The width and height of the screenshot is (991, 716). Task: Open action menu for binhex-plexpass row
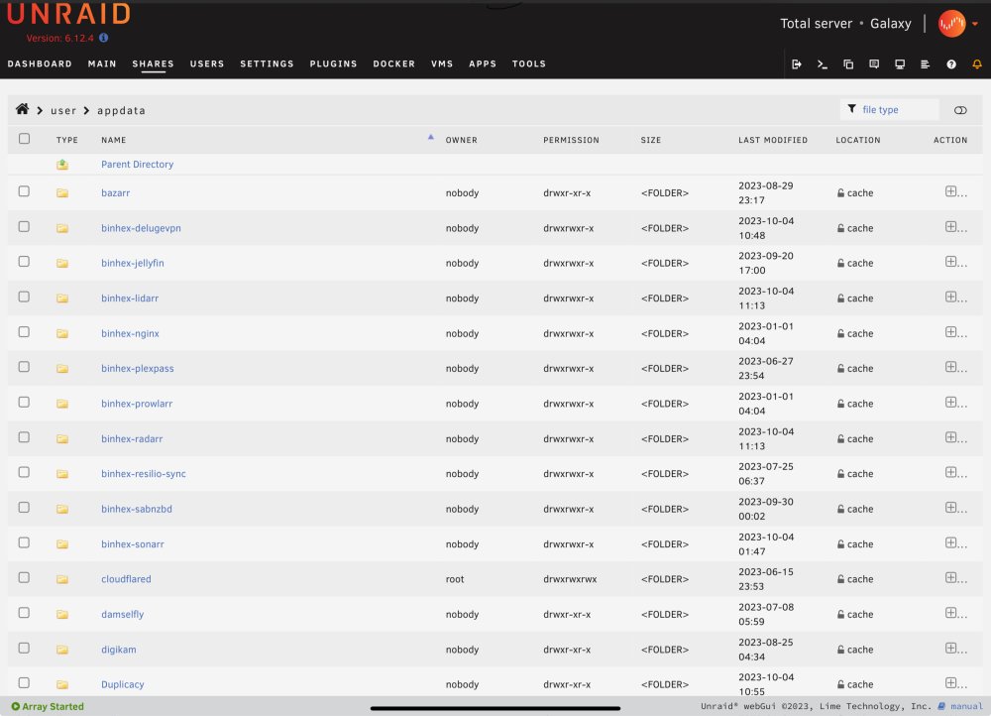point(955,368)
